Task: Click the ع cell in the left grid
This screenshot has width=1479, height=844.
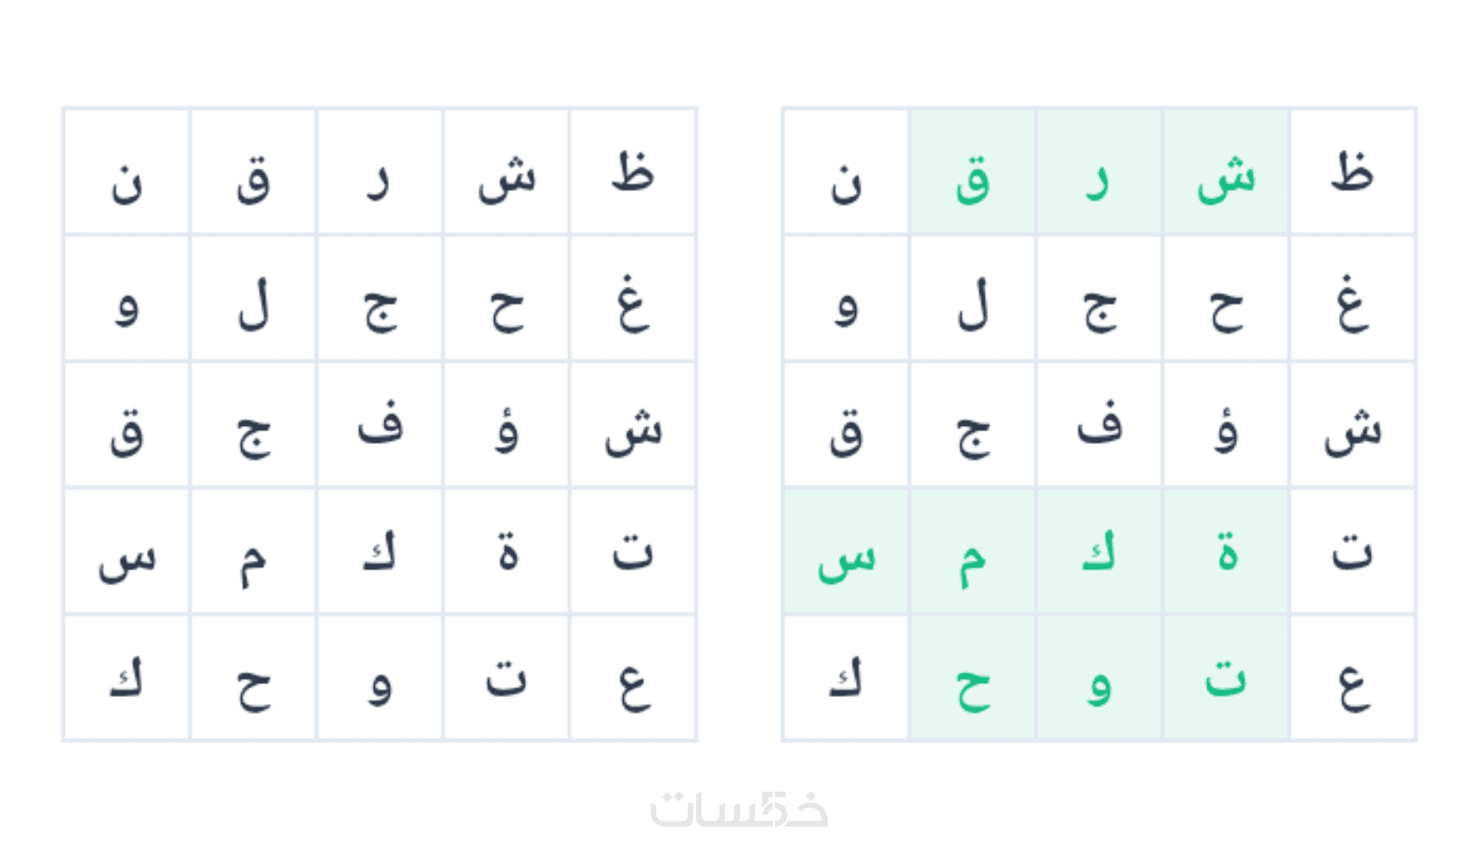Action: point(632,678)
